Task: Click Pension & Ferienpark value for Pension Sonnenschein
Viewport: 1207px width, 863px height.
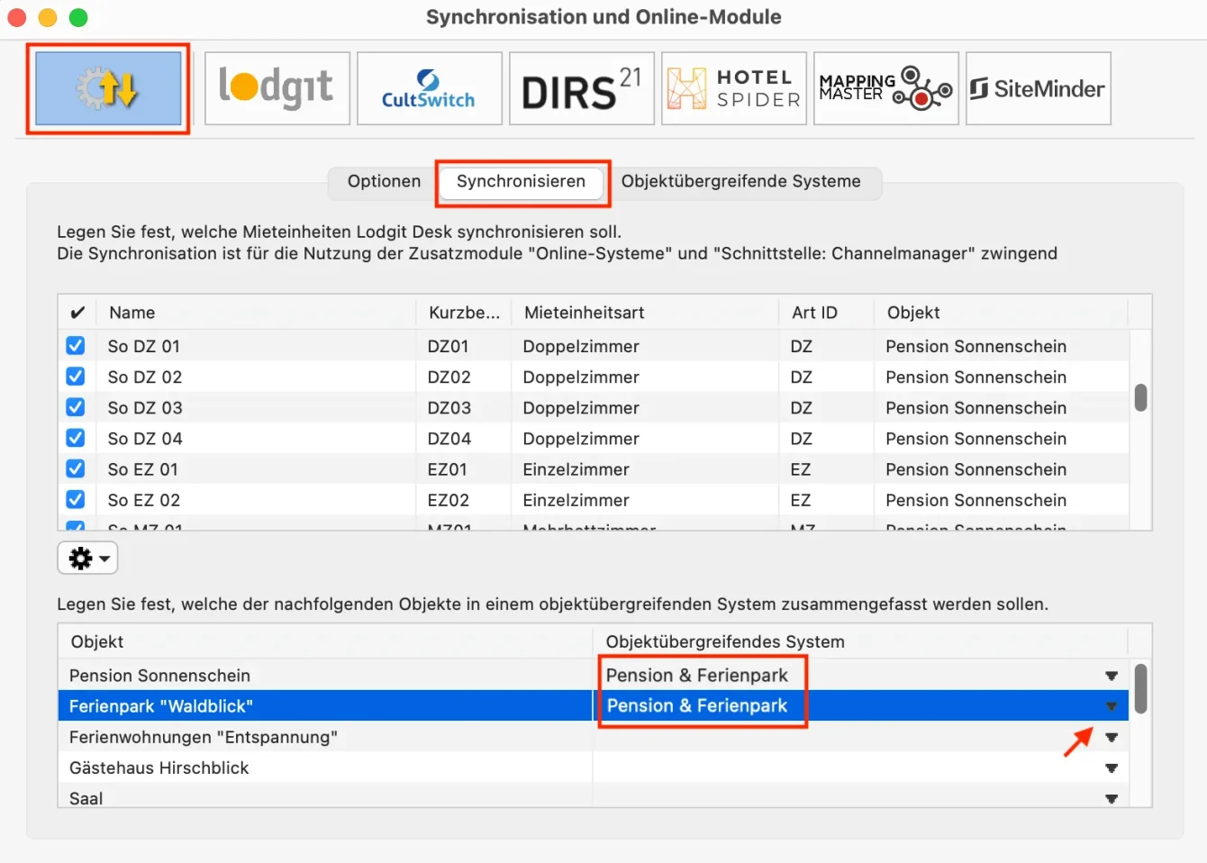Action: tap(697, 676)
